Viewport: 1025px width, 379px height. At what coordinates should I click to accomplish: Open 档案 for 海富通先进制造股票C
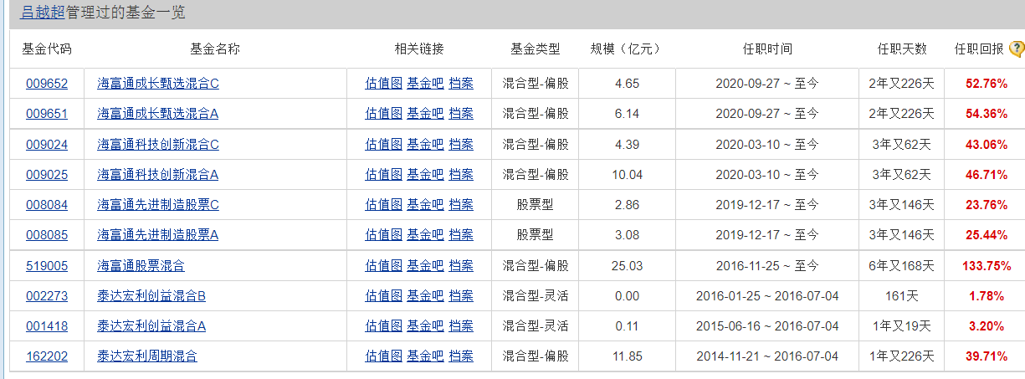click(461, 205)
